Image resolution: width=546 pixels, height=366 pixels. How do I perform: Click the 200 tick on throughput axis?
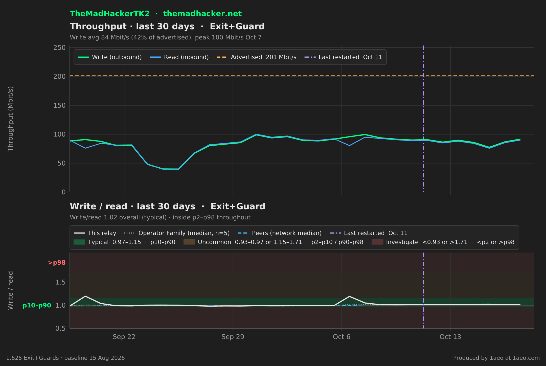click(x=59, y=76)
